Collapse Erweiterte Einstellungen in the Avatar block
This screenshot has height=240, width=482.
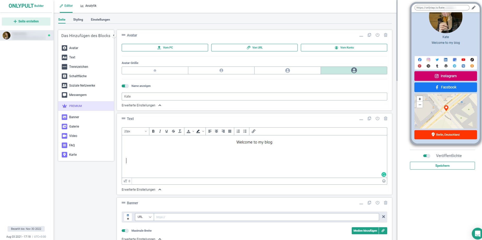[x=141, y=105]
